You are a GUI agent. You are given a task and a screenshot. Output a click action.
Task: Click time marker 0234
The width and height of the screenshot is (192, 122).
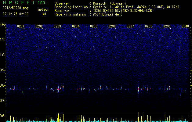pyautogui.click(x=76, y=26)
